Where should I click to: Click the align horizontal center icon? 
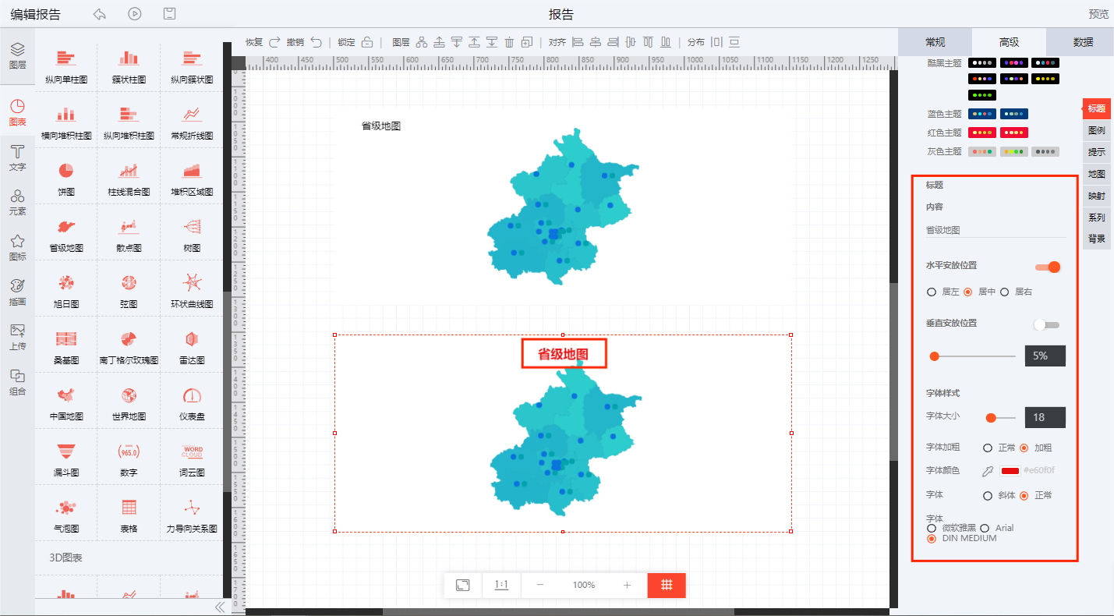point(595,42)
